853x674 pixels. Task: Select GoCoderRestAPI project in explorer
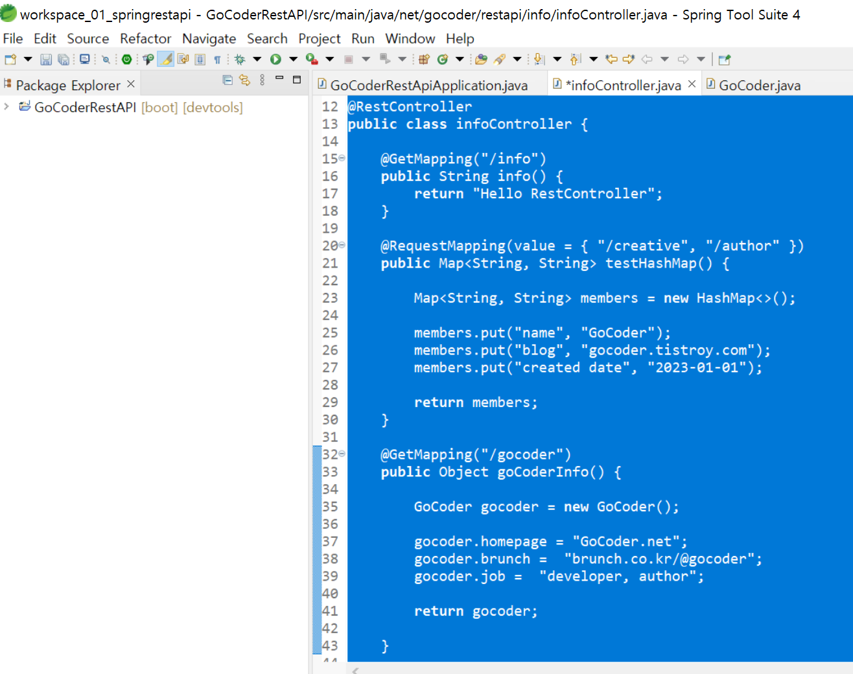85,107
